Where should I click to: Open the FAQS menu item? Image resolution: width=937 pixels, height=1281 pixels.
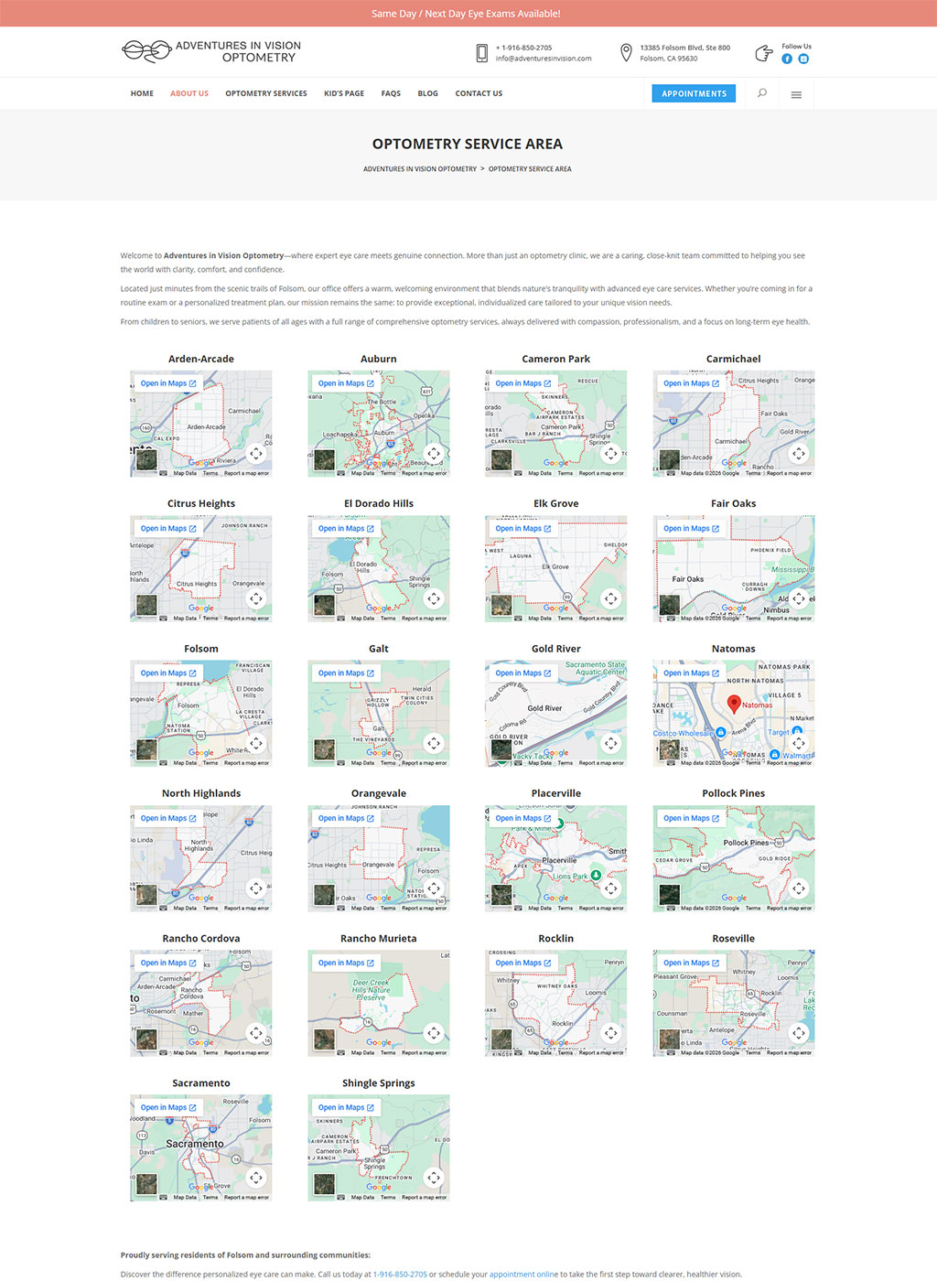[x=391, y=93]
